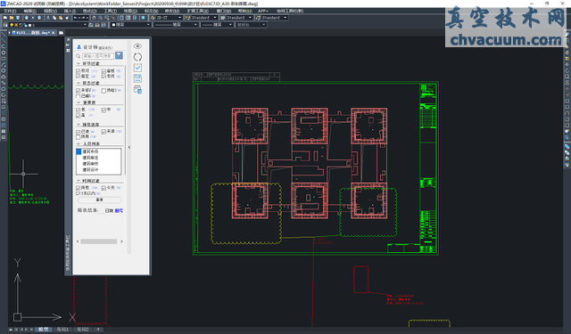
Task: Click the checkmark box icon in panel
Action: click(x=137, y=68)
